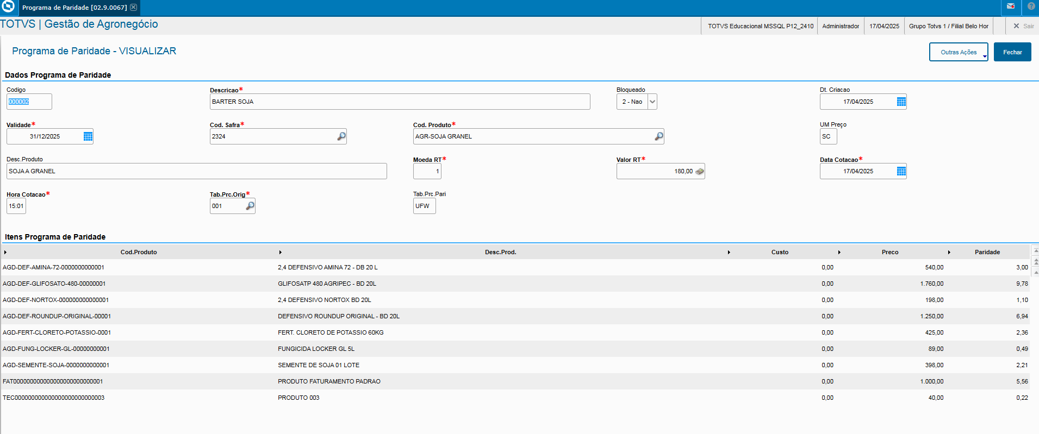This screenshot has width=1039, height=434.
Task: Search Cod. Produto with magnifier icon
Action: pyautogui.click(x=658, y=136)
